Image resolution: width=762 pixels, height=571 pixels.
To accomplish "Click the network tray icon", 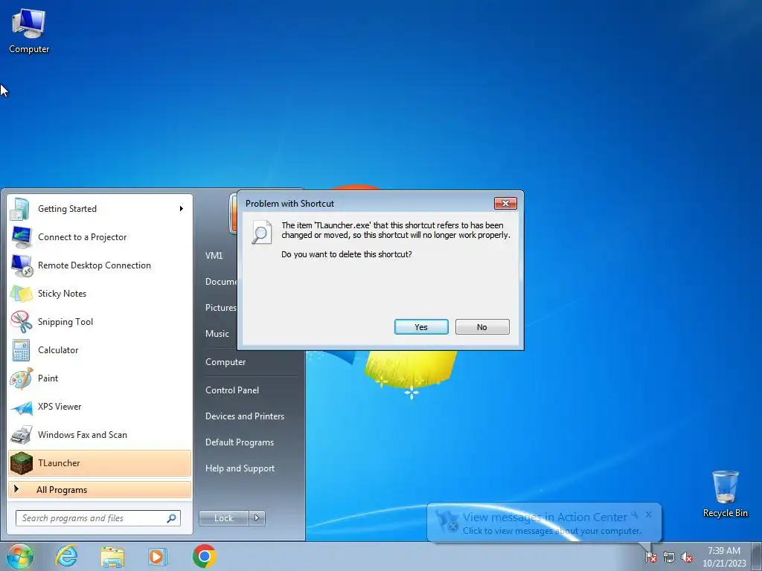I will [x=669, y=557].
